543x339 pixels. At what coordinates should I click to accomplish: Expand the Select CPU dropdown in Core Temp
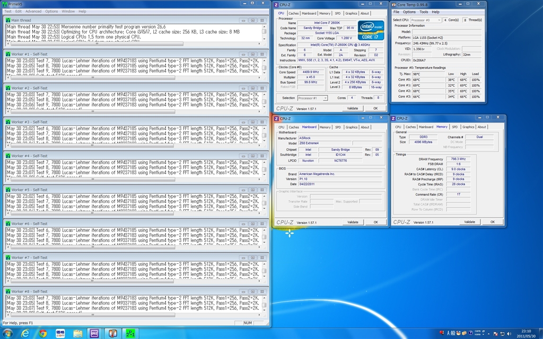click(x=426, y=20)
